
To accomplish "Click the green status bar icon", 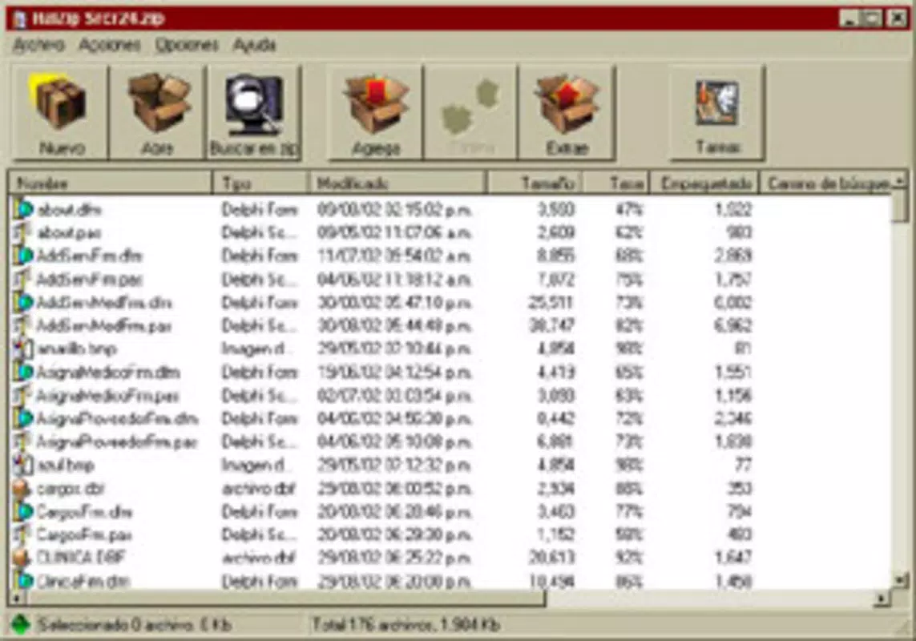I will point(21,625).
